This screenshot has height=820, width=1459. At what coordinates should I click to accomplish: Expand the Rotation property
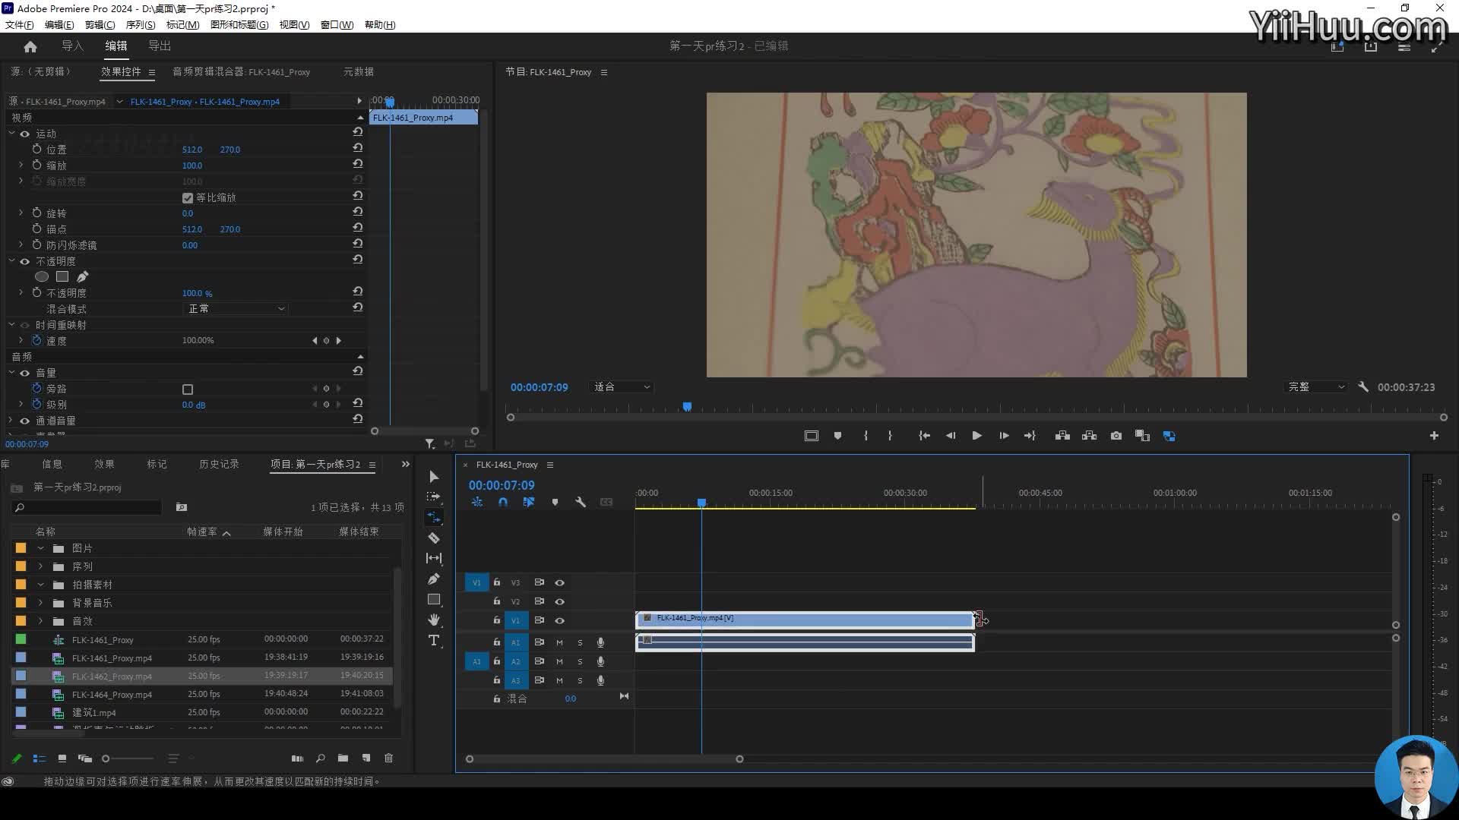(21, 213)
